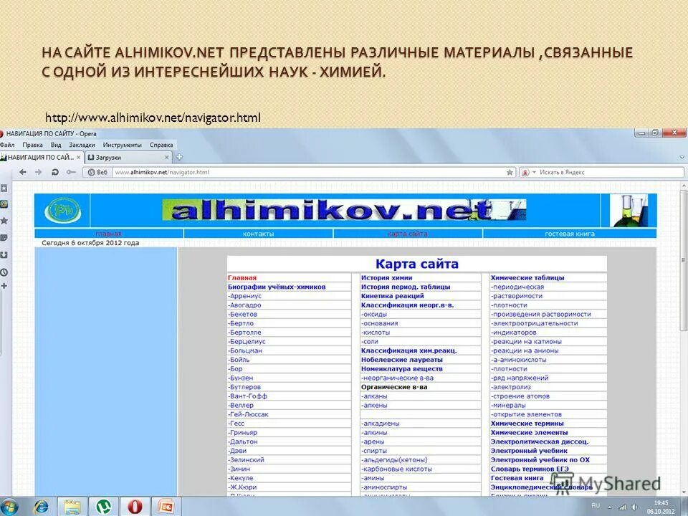Image resolution: width=688 pixels, height=516 pixels.
Task: Open the Notes panel in Opera sidebar
Action: (x=4, y=238)
